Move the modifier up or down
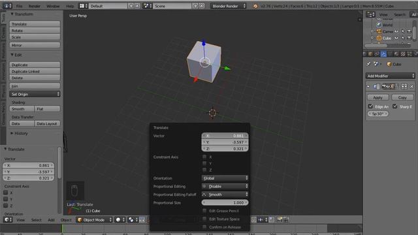 pos(404,86)
